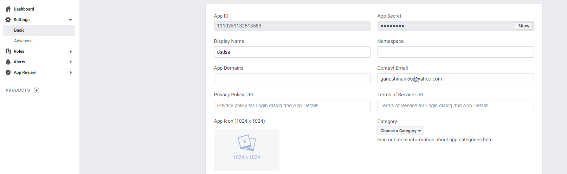Expand the Alerts submenu arrow
This screenshot has width=567, height=174.
click(x=71, y=62)
